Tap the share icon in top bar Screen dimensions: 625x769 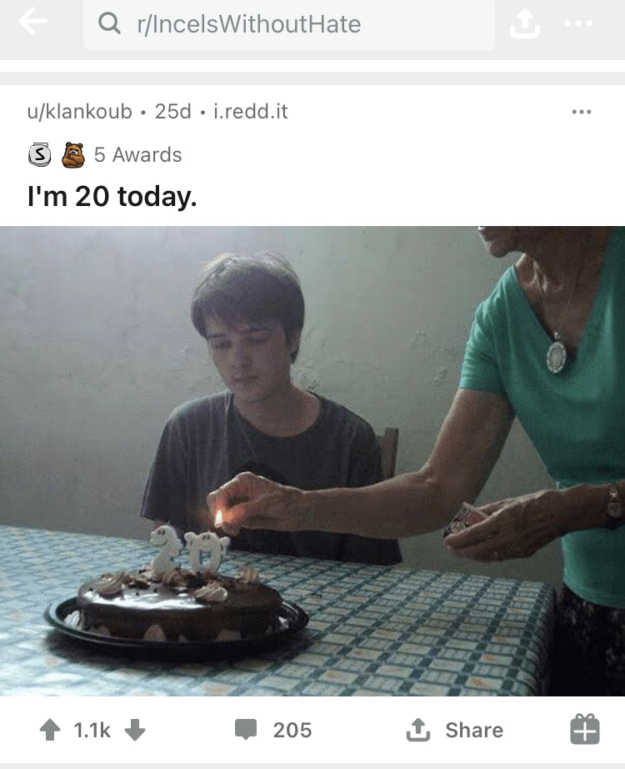[524, 23]
